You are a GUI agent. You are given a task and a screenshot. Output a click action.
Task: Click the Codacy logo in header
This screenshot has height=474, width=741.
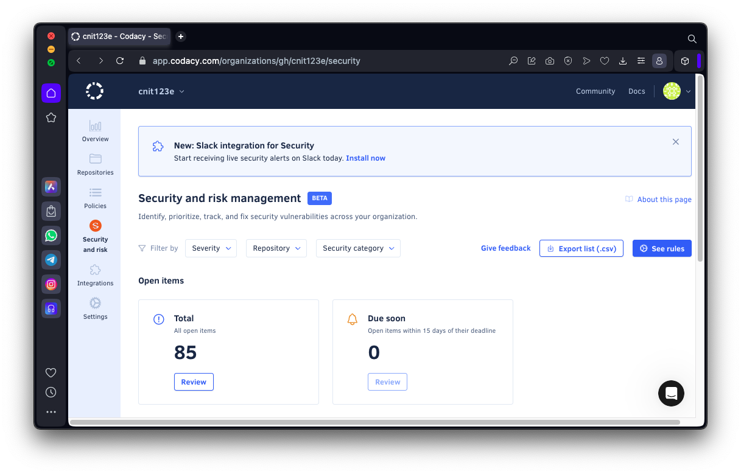94,91
